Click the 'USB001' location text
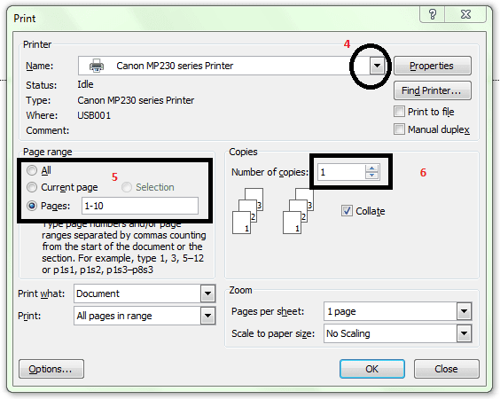 click(94, 115)
